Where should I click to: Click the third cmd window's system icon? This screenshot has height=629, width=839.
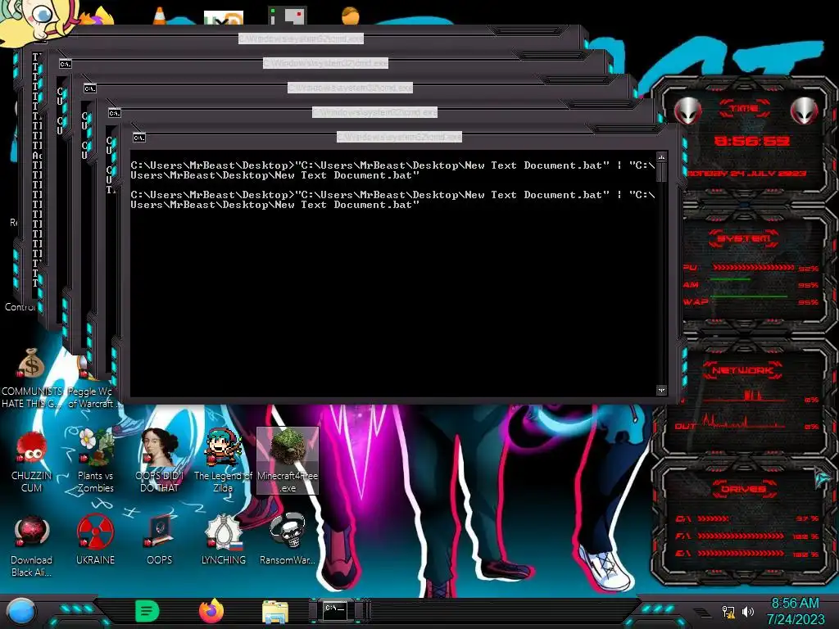click(x=90, y=88)
